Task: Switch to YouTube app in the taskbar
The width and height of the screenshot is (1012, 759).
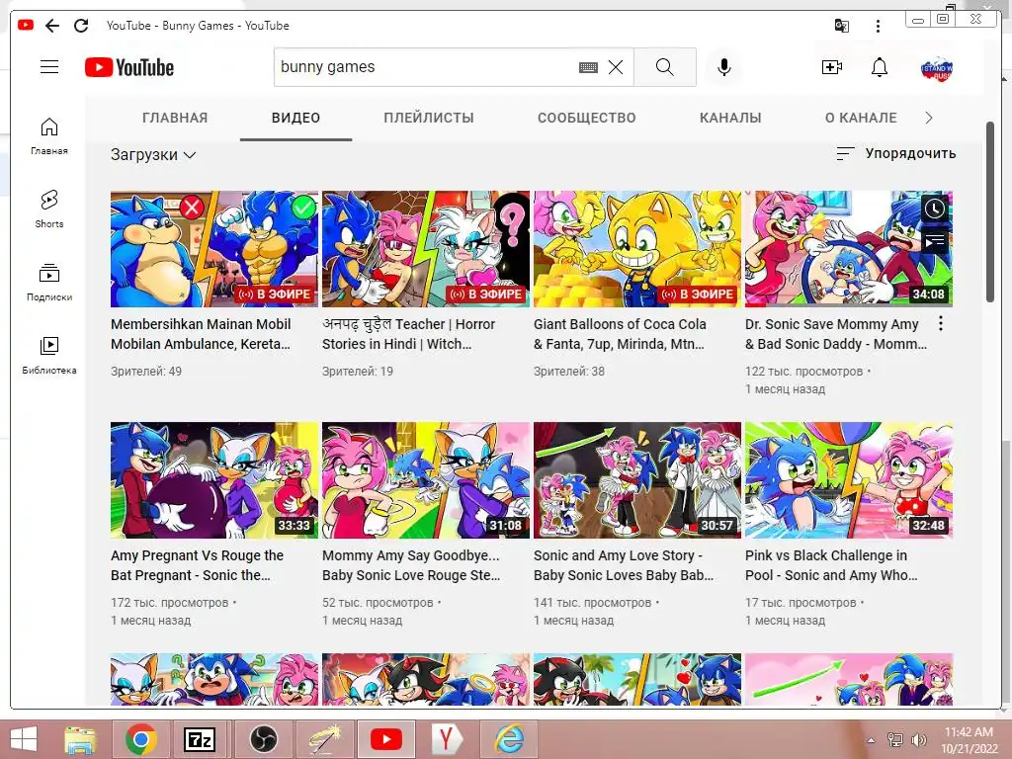Action: coord(386,739)
